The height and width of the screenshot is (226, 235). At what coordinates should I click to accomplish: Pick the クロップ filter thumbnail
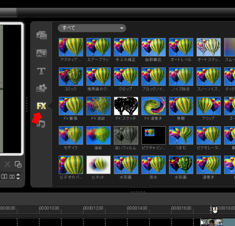coord(126,76)
